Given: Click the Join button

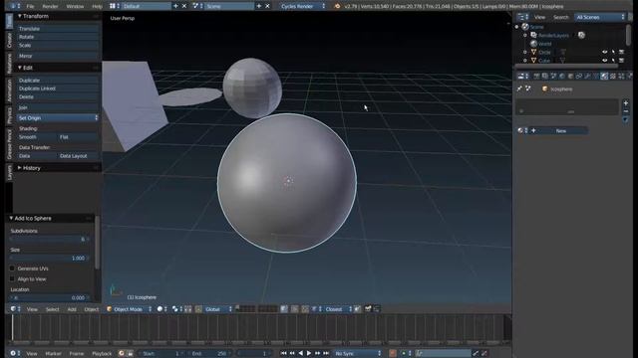Looking at the screenshot, I should [x=58, y=107].
